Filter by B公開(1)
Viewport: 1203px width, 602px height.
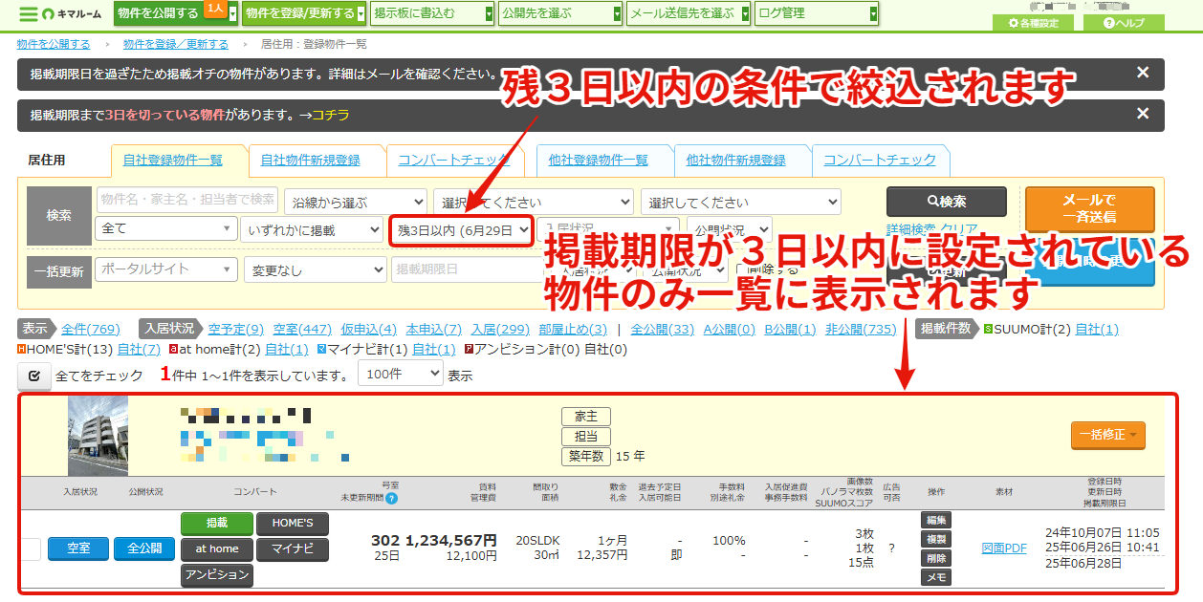point(790,330)
